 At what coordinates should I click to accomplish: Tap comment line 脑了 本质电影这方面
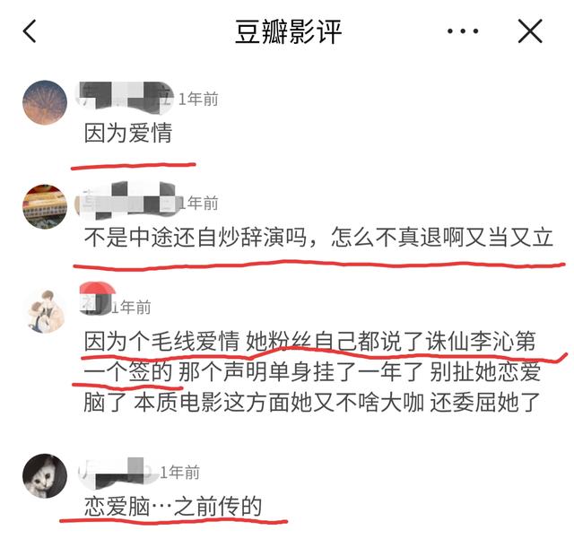point(312,402)
